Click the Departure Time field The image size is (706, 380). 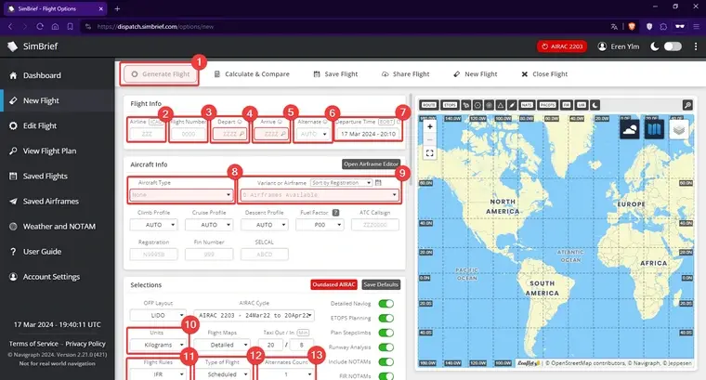point(368,134)
